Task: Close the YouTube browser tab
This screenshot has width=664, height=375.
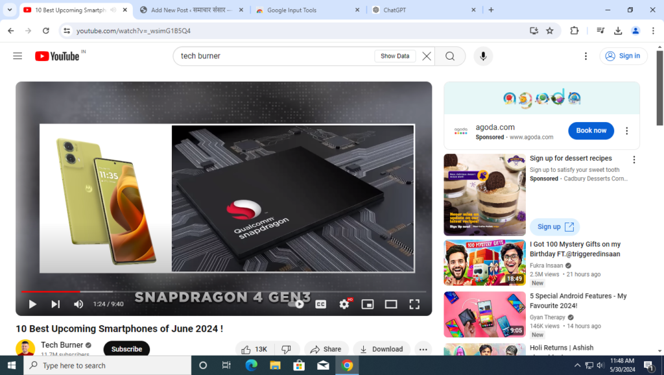Action: (125, 10)
